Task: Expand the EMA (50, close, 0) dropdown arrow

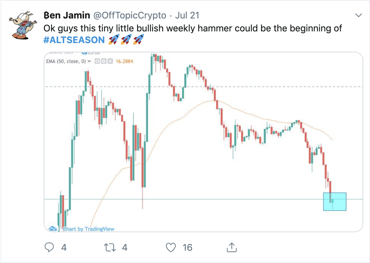Action: 89,61
